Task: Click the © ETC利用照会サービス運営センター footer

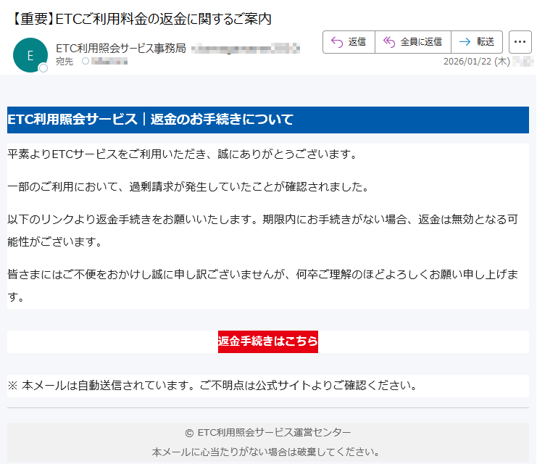Action: point(268,433)
